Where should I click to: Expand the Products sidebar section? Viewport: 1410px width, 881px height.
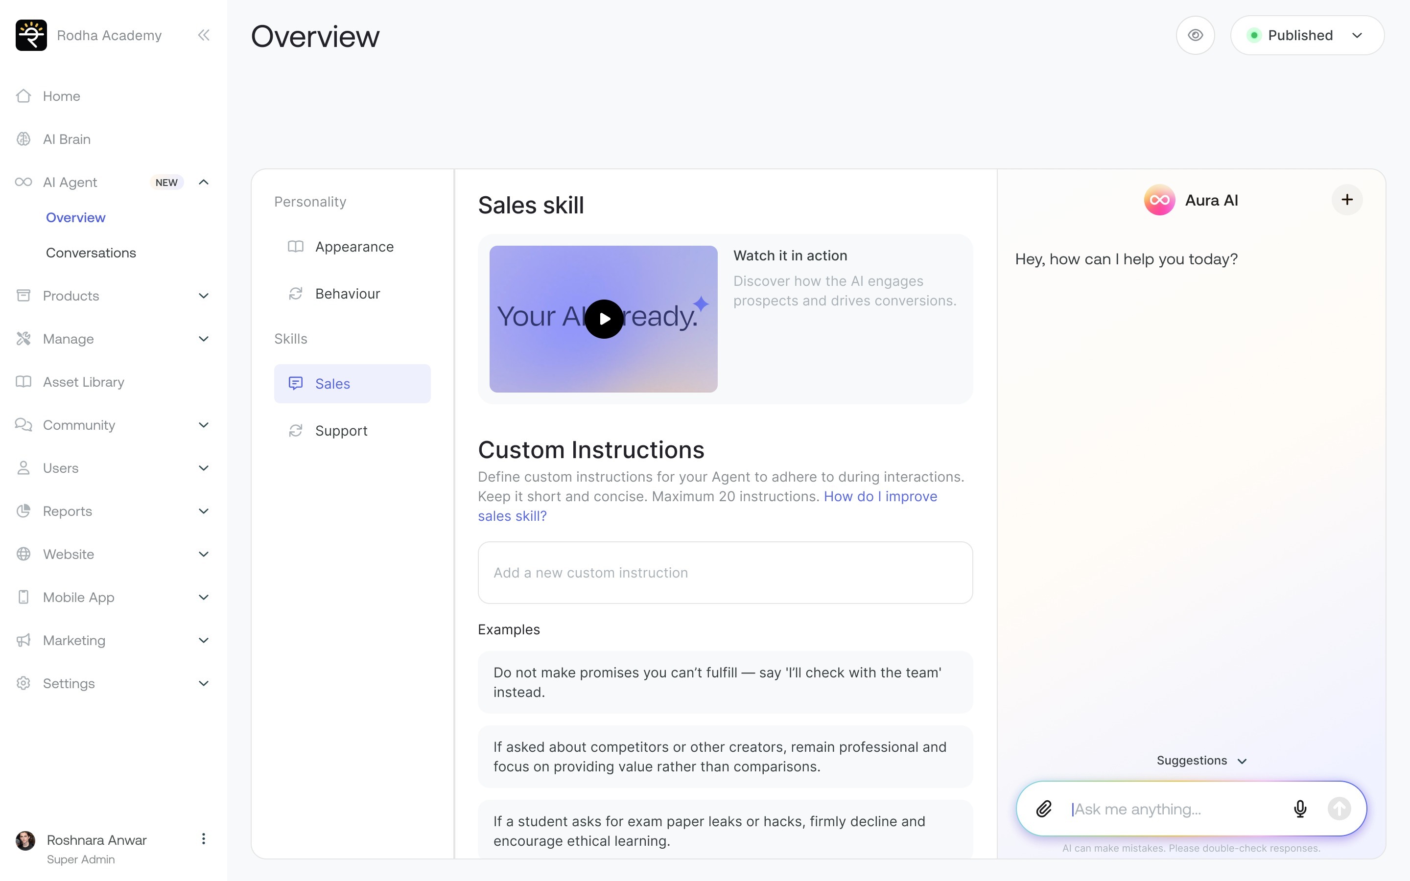click(x=203, y=296)
